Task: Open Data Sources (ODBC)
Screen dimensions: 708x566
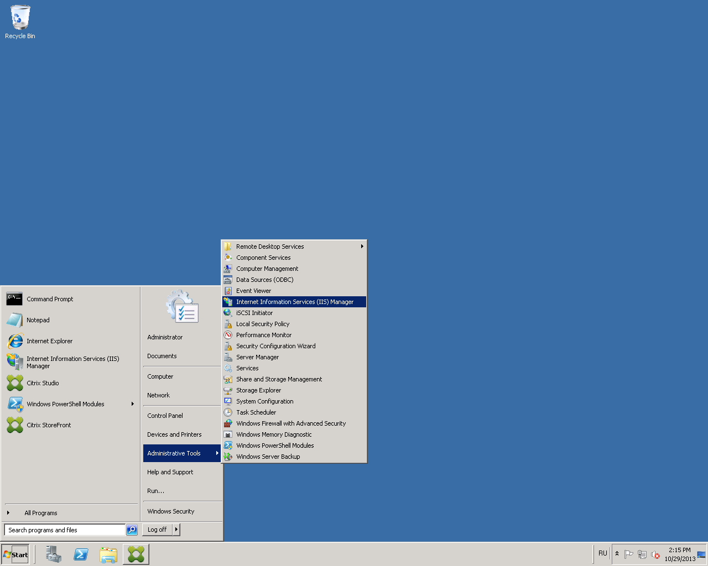Action: click(294, 280)
